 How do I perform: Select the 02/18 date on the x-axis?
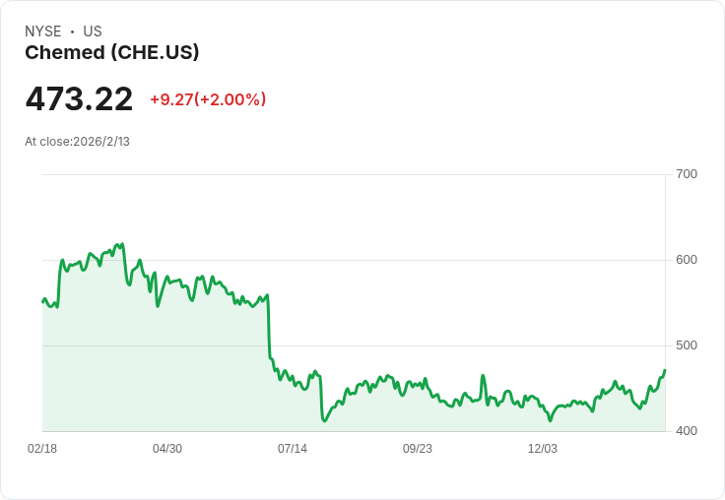coord(42,449)
